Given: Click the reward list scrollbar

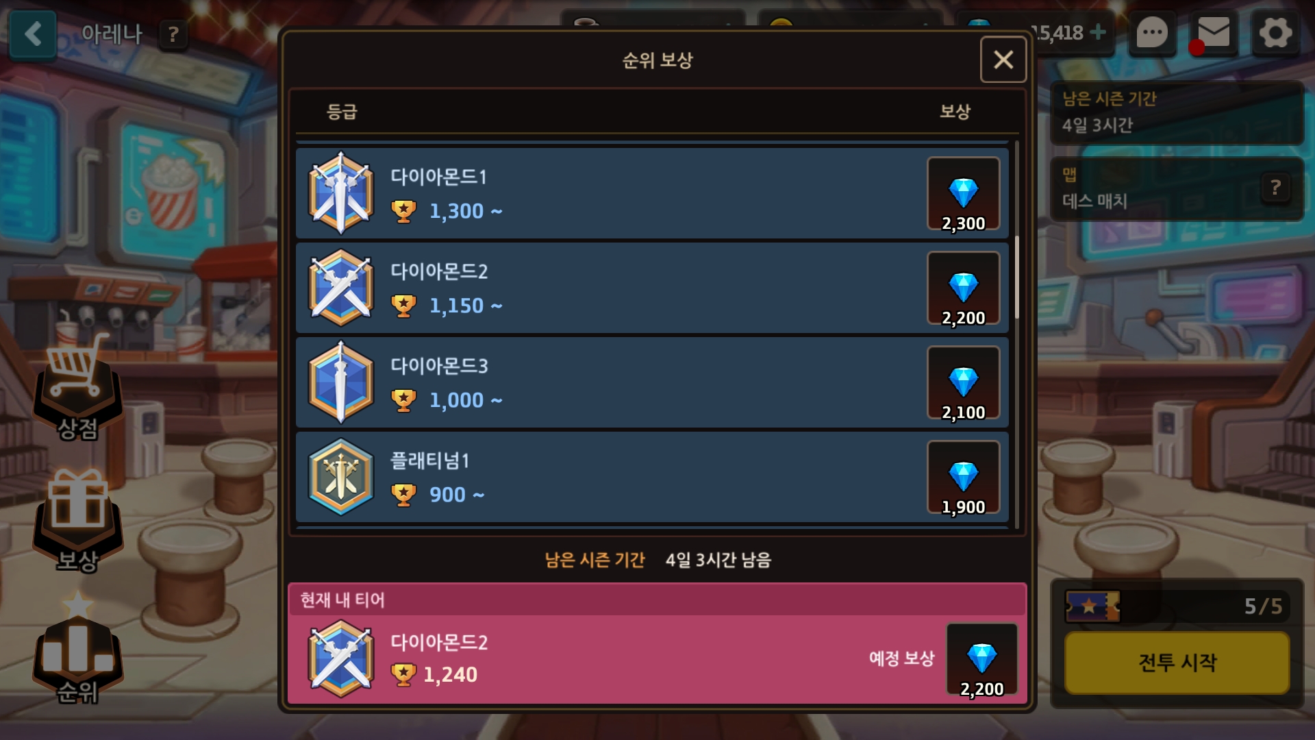Looking at the screenshot, I should (1016, 277).
